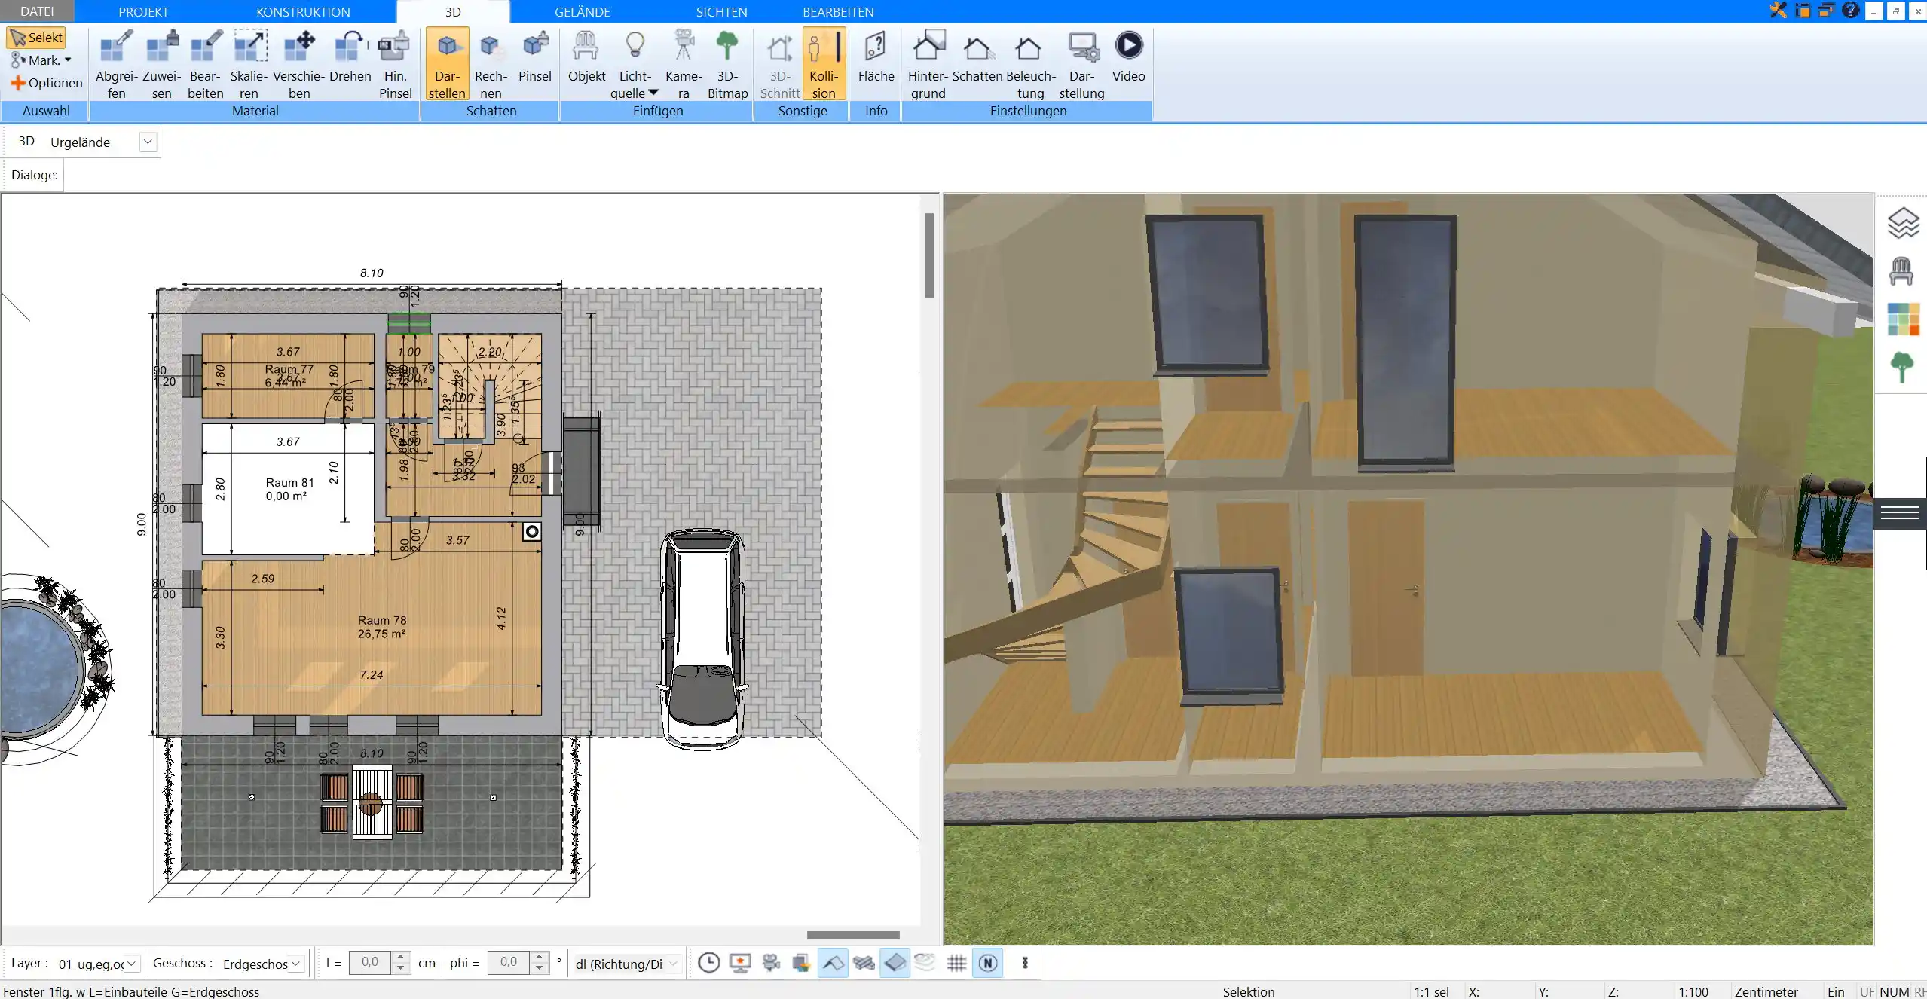Screen dimensions: 1927x999
Task: Click the horizontal scrollbar of the 2D plan
Action: click(x=853, y=935)
